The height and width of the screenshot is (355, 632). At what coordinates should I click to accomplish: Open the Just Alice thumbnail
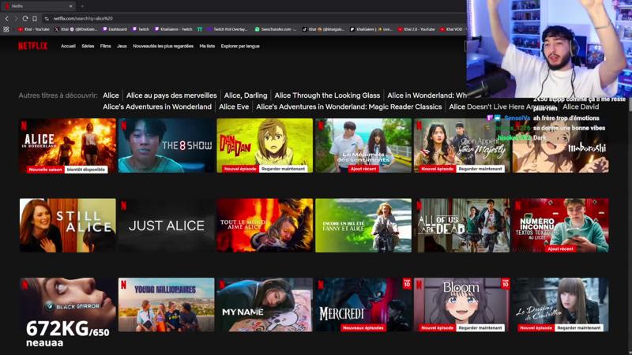[167, 226]
